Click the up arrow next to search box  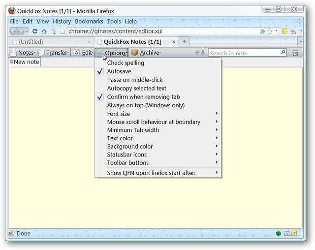(197, 53)
